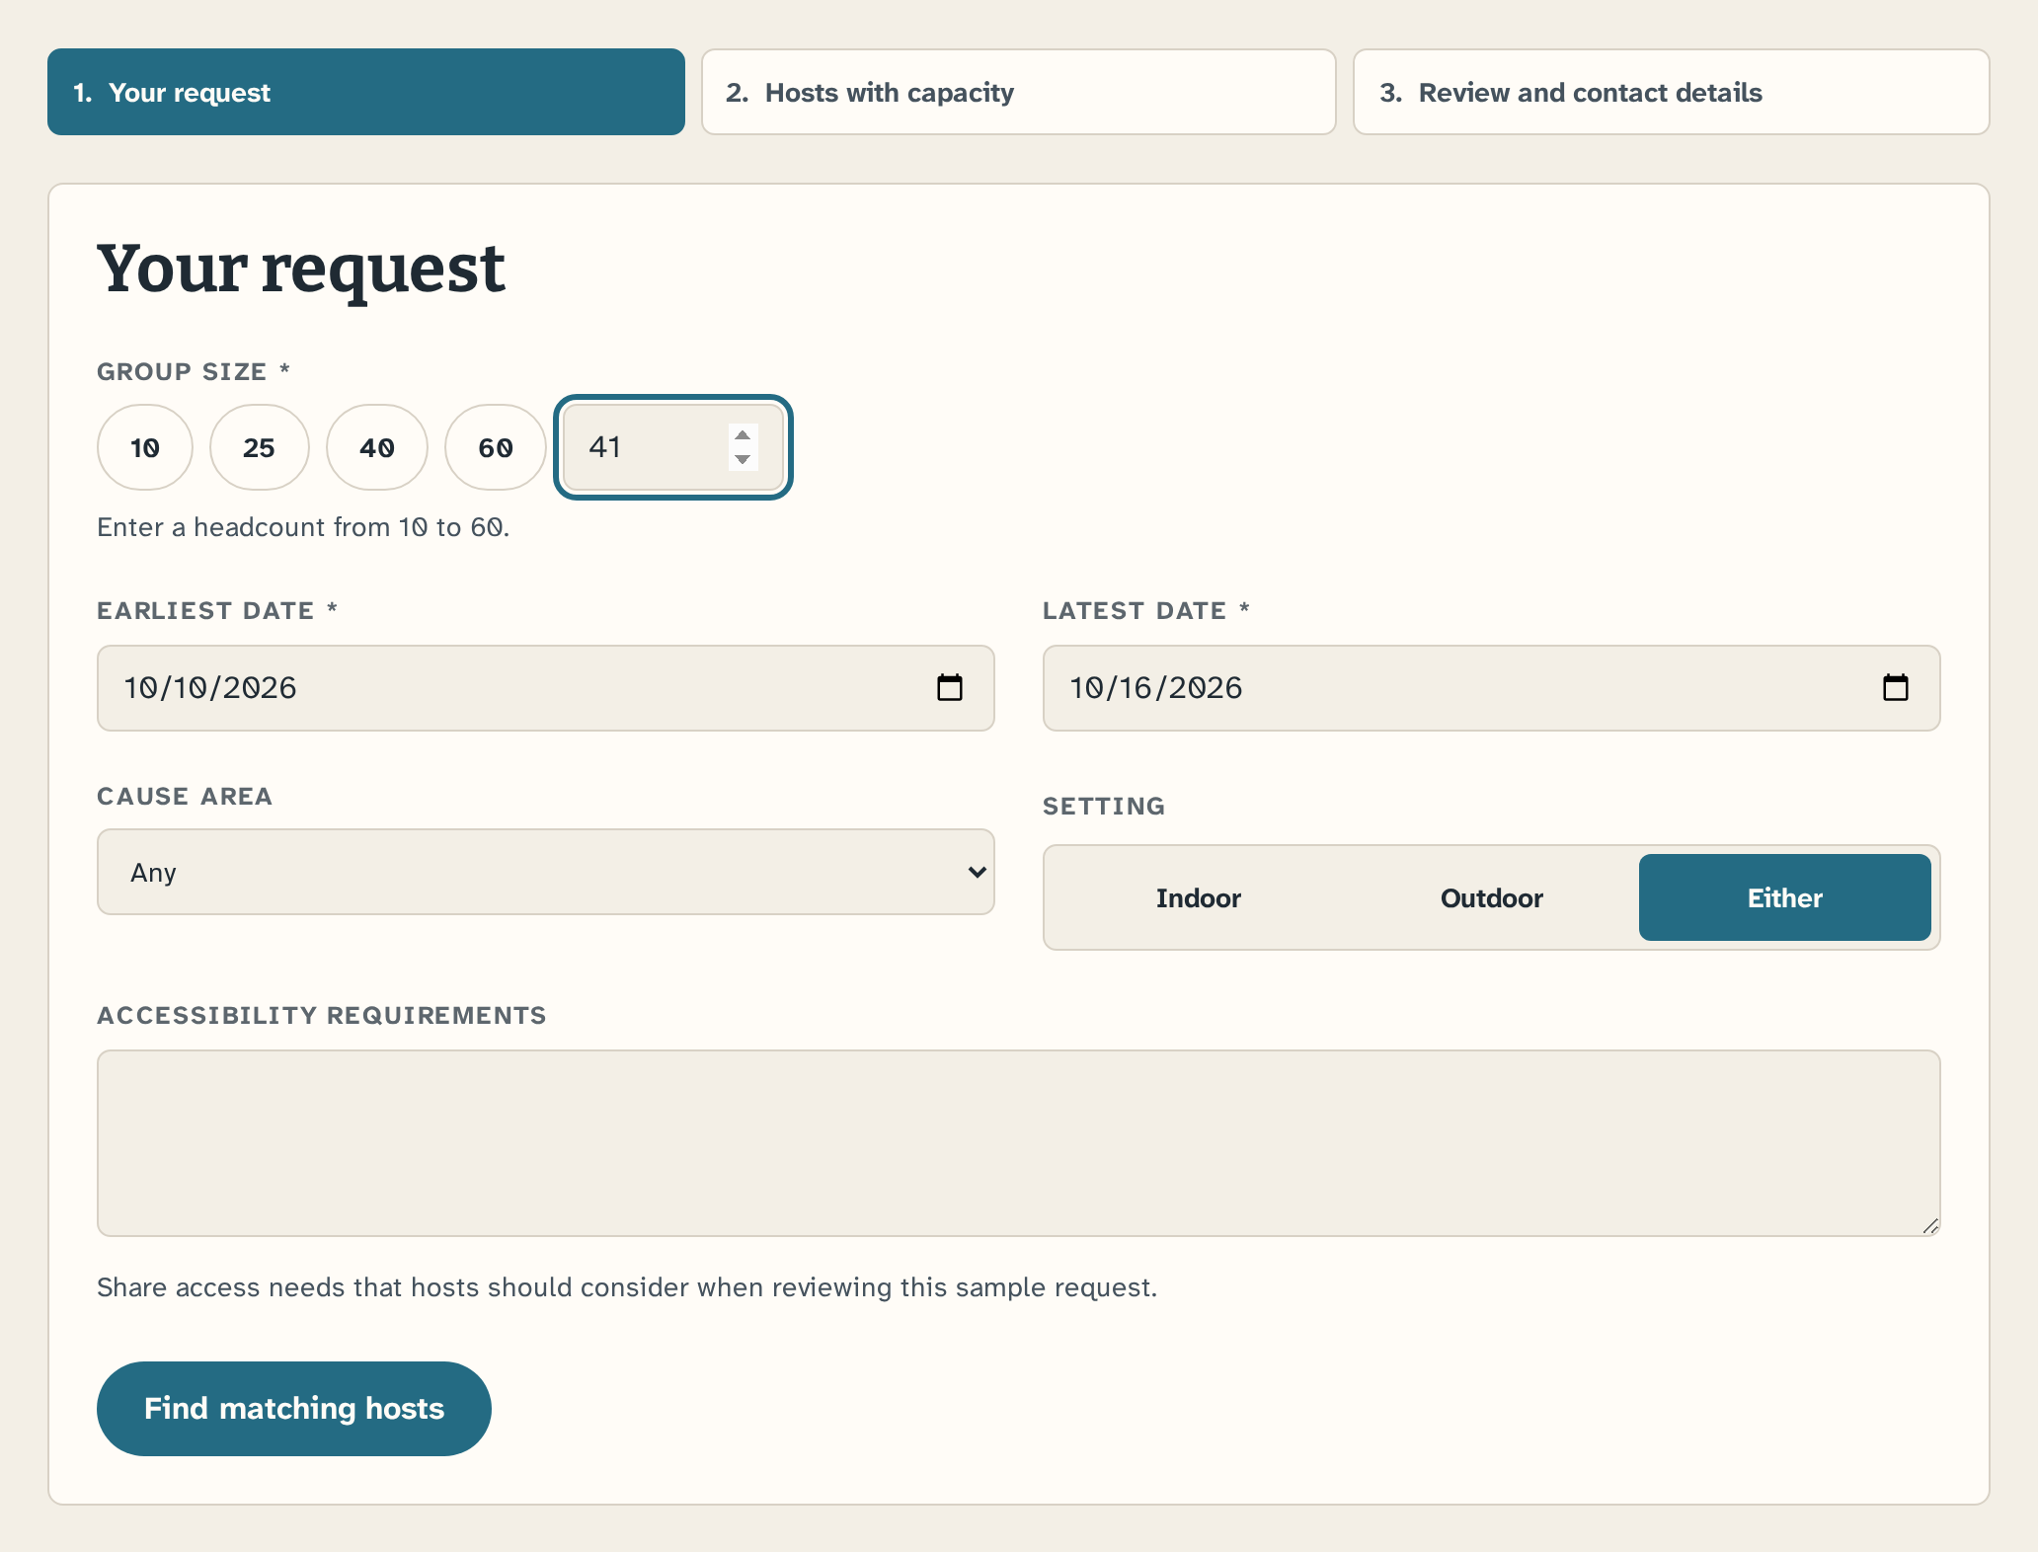Select the 10 group size preset
The width and height of the screenshot is (2038, 1552).
(x=145, y=447)
